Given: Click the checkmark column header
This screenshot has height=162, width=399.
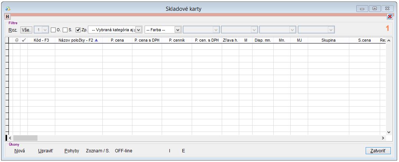Looking at the screenshot, I should (24, 40).
